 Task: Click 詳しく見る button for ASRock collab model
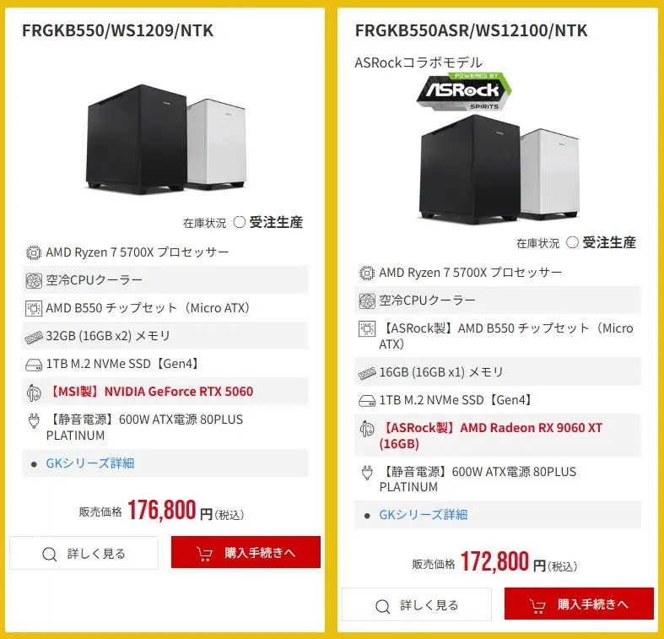click(x=417, y=605)
